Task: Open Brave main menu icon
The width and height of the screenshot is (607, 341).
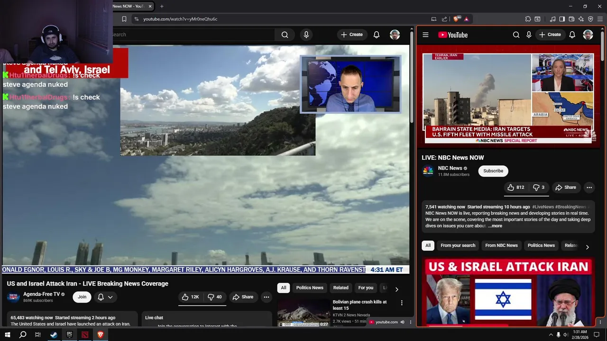Action: (600, 19)
